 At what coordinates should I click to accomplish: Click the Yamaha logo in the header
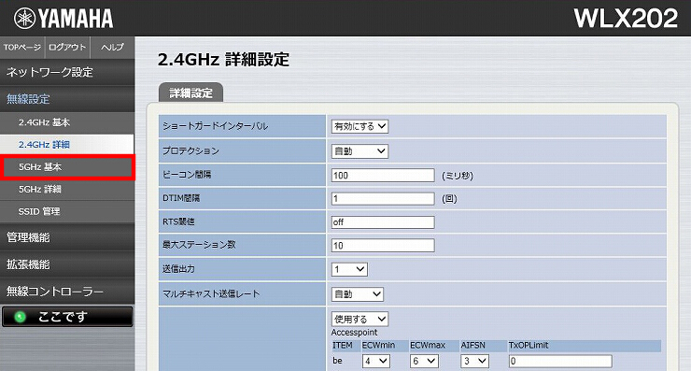(63, 19)
